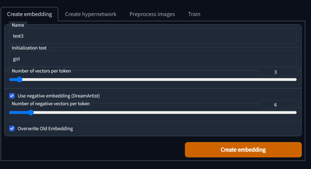Click the Initialization text field containing girl

tap(153, 59)
